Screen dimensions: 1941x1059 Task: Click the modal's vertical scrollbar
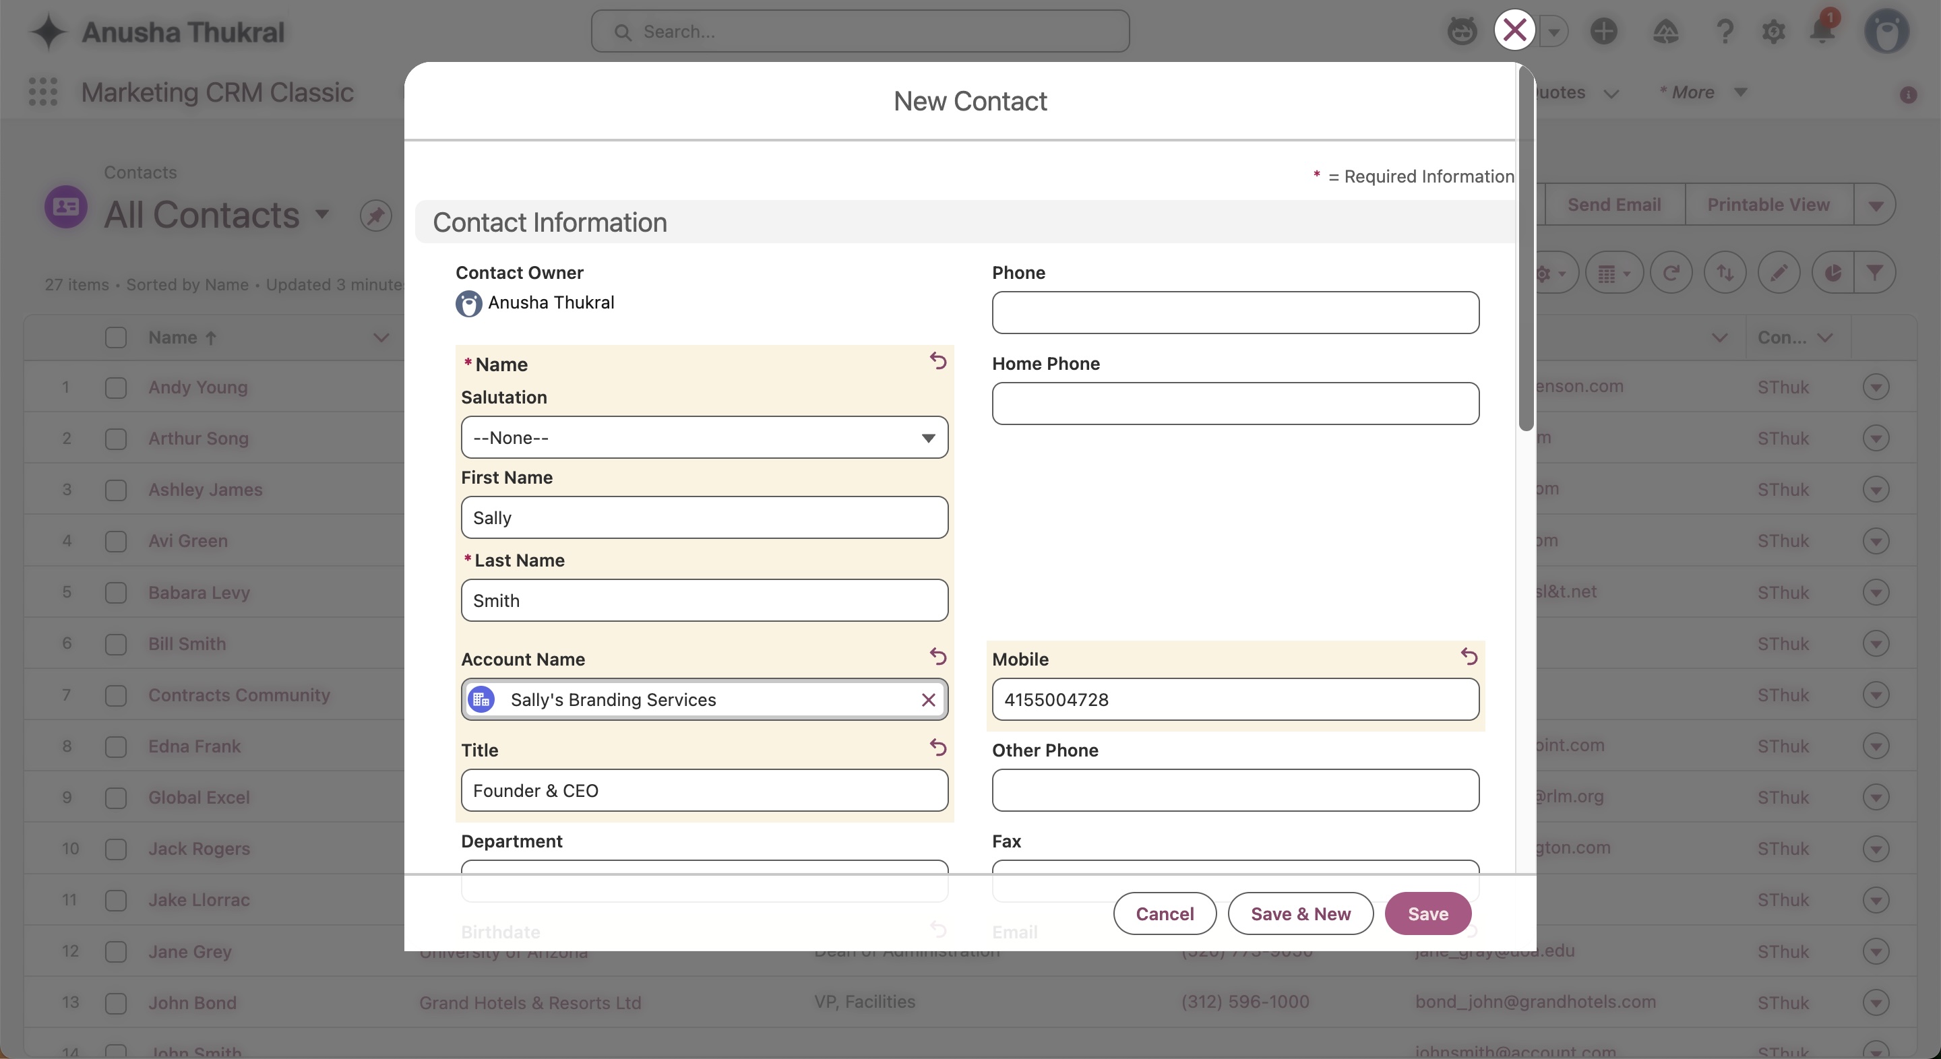(x=1526, y=249)
